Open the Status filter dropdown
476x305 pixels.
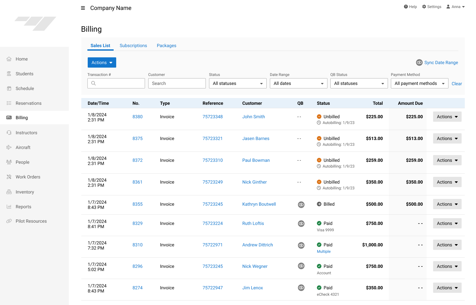tap(238, 83)
